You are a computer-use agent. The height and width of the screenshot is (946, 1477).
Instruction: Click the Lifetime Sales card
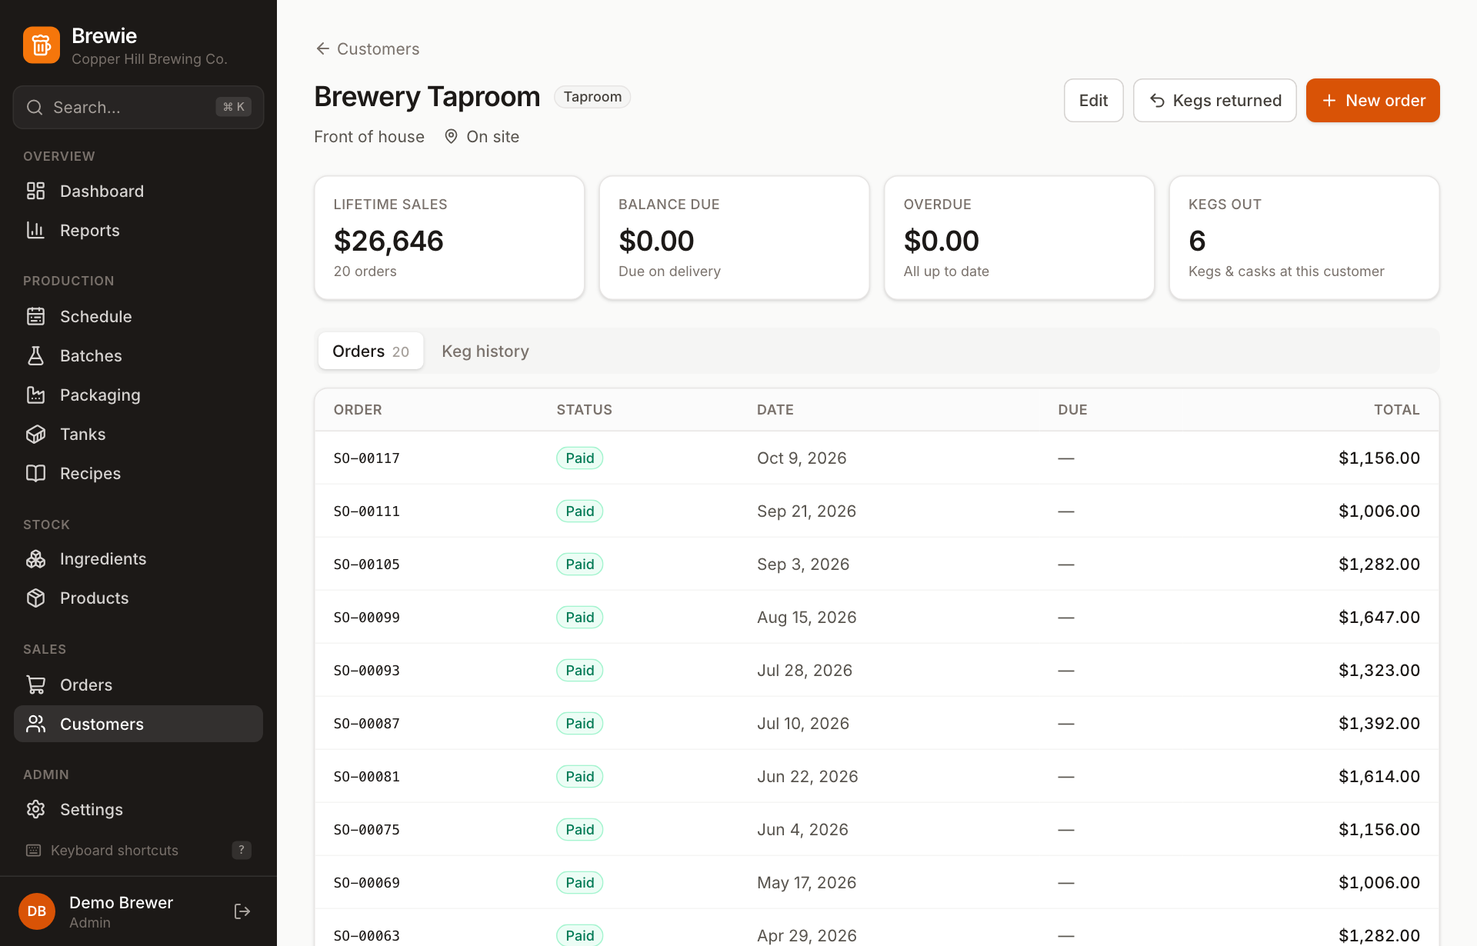pyautogui.click(x=449, y=238)
